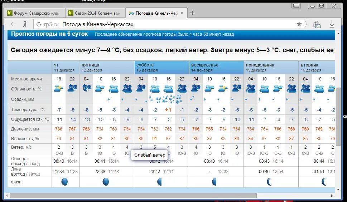Screen dimensions: 347x202
Task: Bookmark the page with the star icon
Action: tap(299, 24)
